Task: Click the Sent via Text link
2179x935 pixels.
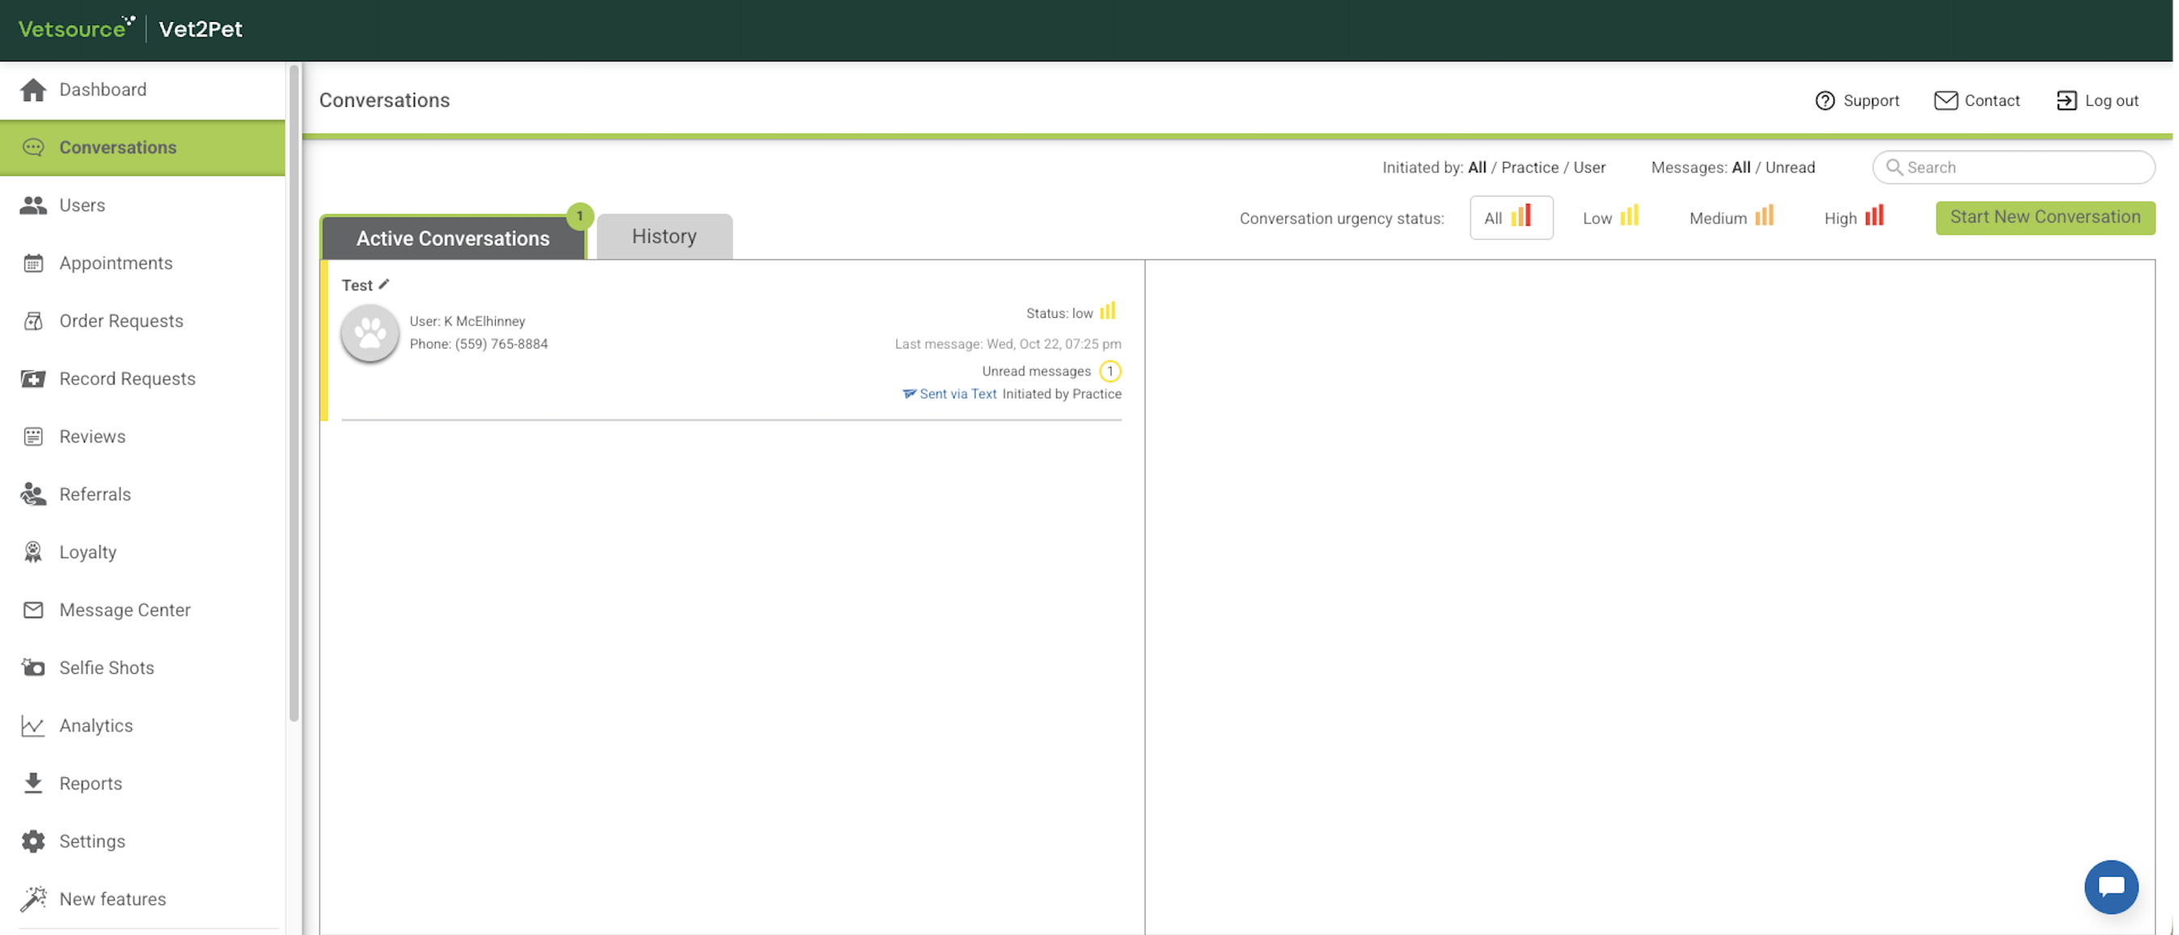Action: pos(957,393)
